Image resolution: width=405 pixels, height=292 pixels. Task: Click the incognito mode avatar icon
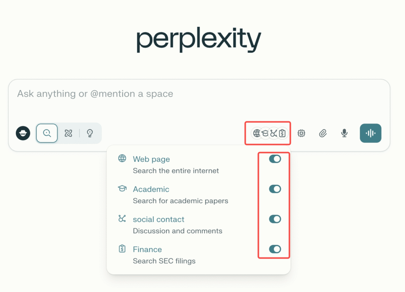tap(23, 133)
